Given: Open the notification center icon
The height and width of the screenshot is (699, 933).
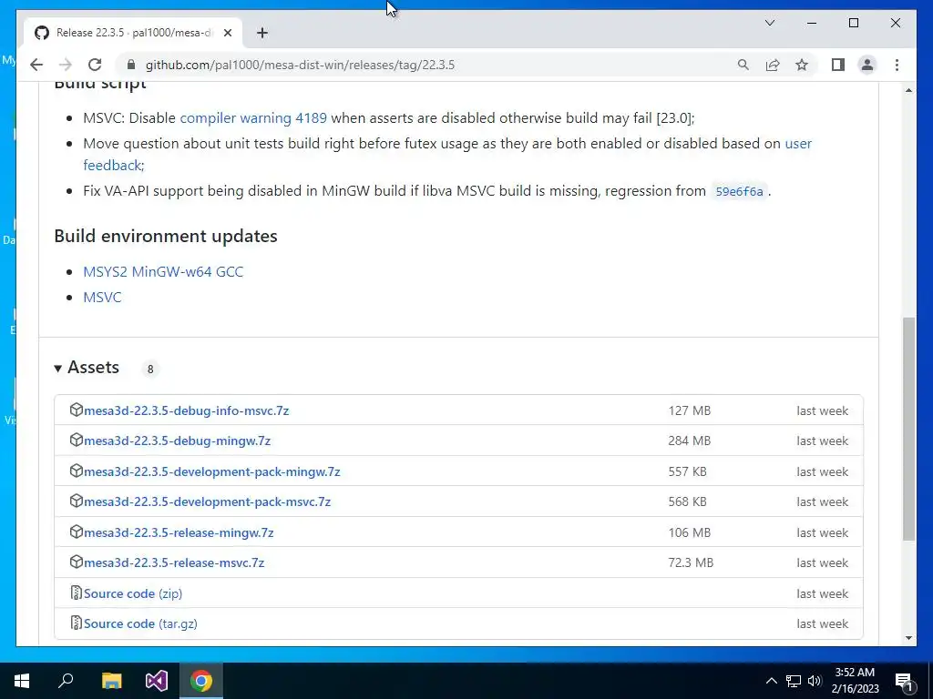Looking at the screenshot, I should click(904, 681).
